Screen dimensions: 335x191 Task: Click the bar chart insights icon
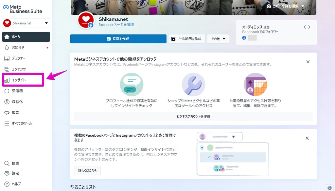pos(7,80)
